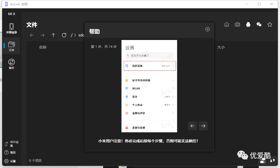The image size is (280, 168).
Task: Select the root slash in path breadcrumb
Action: coord(72,35)
